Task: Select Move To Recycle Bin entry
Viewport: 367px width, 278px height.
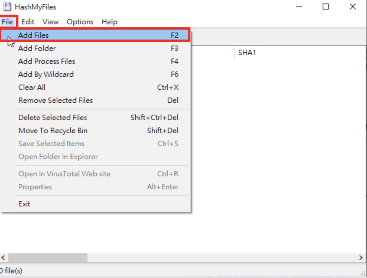Action: [x=96, y=130]
